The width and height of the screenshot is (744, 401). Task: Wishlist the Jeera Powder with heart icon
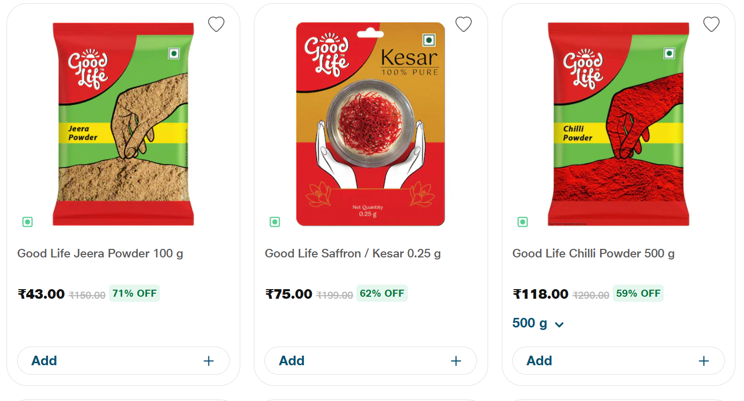216,24
